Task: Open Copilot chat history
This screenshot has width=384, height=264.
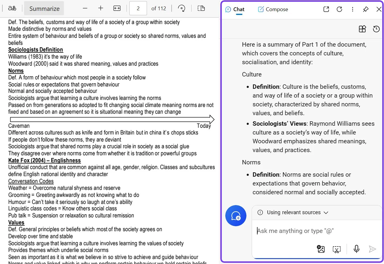Action: click(x=376, y=29)
